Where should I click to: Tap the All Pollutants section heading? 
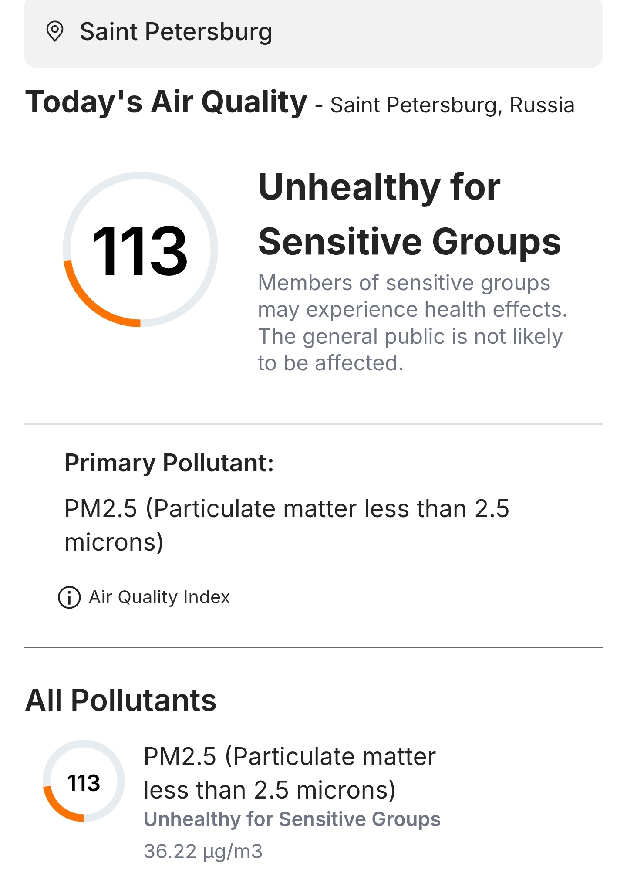point(121,700)
